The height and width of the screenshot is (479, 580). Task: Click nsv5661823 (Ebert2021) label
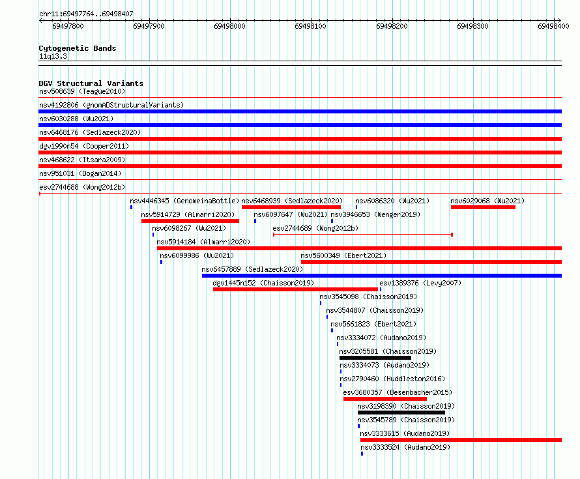(x=373, y=324)
